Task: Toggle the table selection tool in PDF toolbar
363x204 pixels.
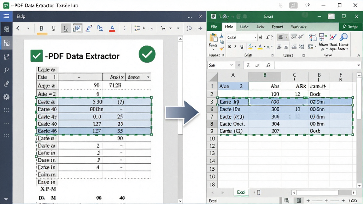Action: [x=77, y=28]
